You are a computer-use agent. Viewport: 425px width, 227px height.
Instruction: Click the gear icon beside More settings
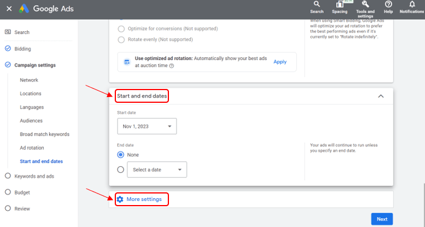pyautogui.click(x=120, y=199)
